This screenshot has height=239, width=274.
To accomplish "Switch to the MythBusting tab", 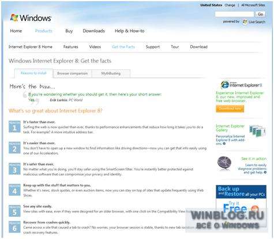I will (111, 73).
